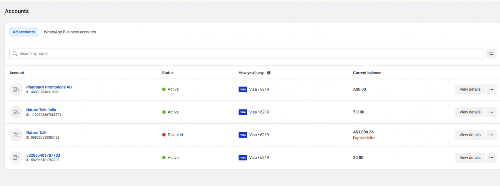This screenshot has width=500, height=186.
Task: Open more options for account 582865401787703
Action: tap(491, 158)
